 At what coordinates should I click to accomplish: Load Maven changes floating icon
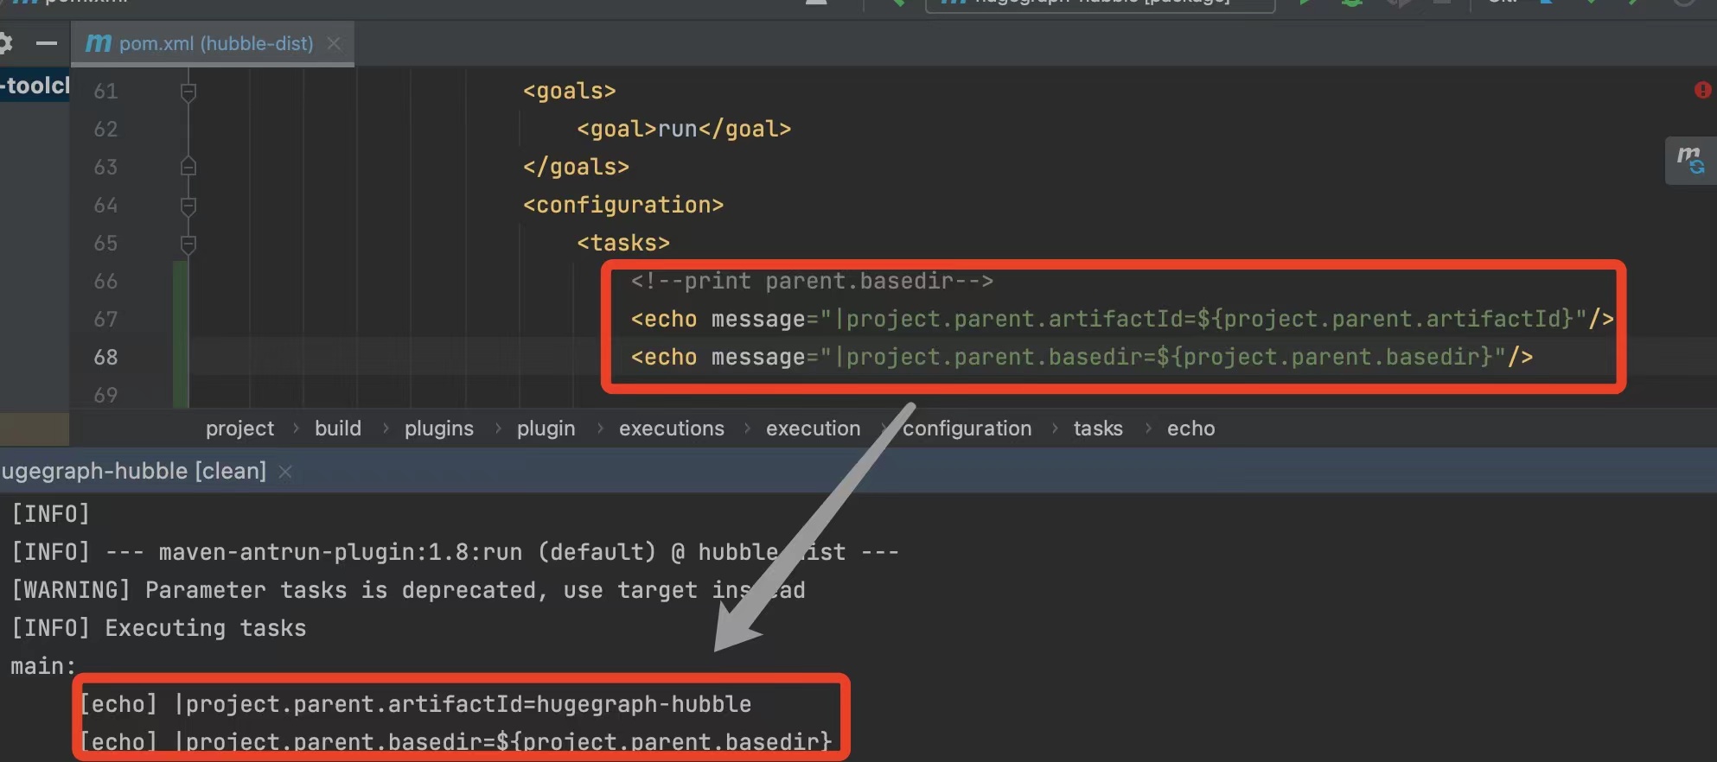click(1690, 160)
